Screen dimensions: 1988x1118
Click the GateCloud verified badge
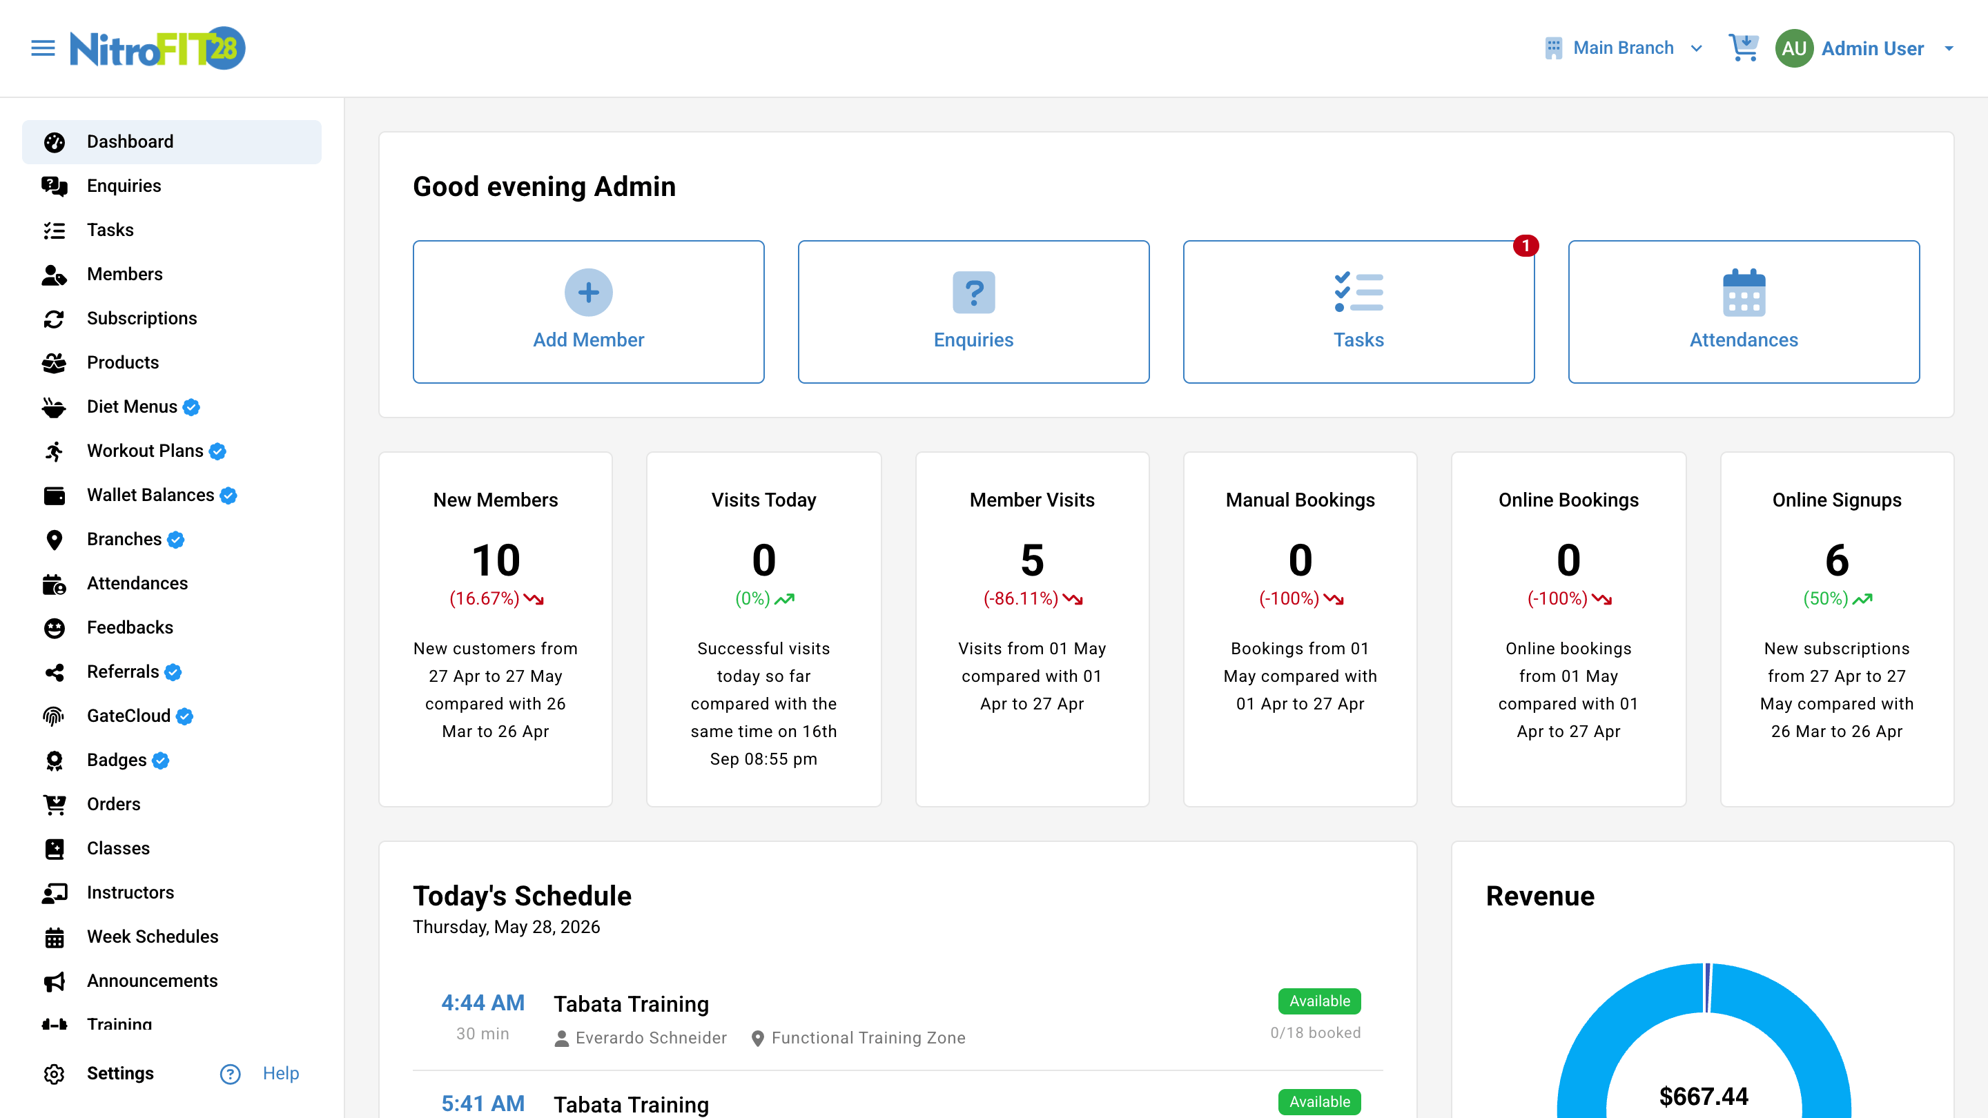tap(184, 717)
